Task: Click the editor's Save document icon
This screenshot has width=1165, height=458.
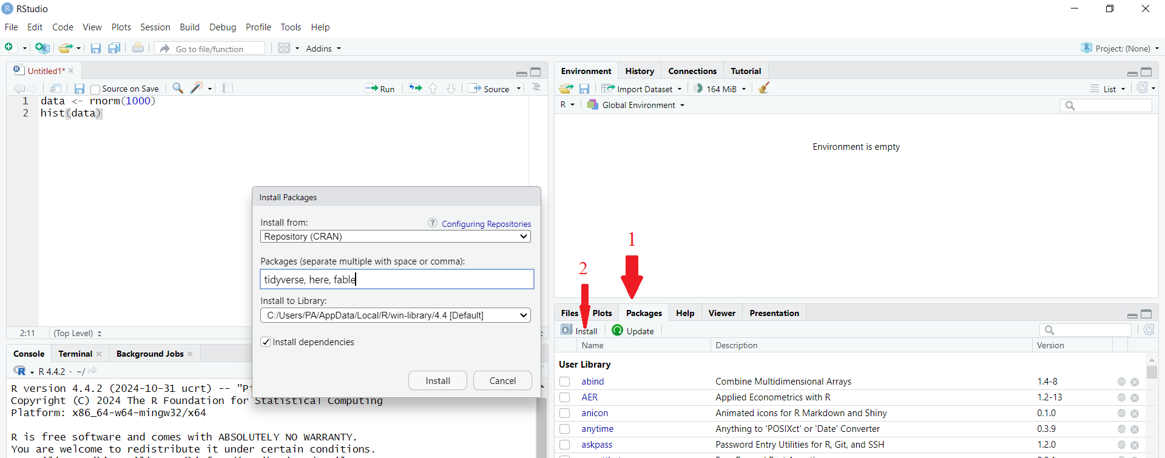Action: [x=79, y=89]
